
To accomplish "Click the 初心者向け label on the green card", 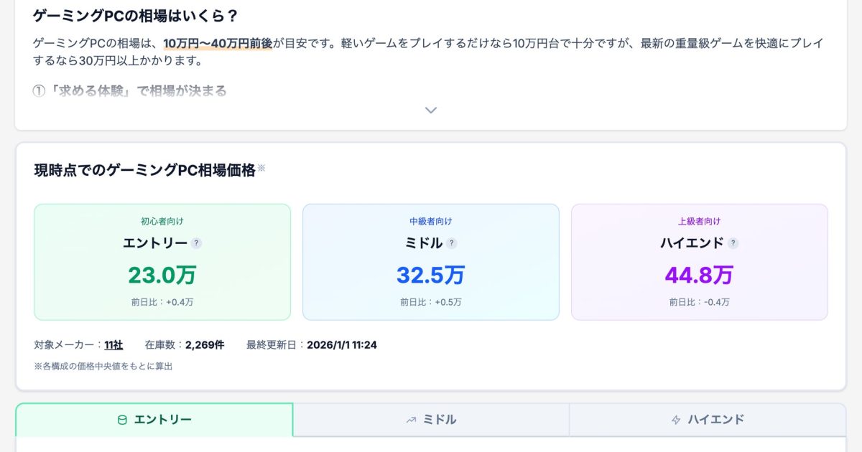I will tap(162, 221).
